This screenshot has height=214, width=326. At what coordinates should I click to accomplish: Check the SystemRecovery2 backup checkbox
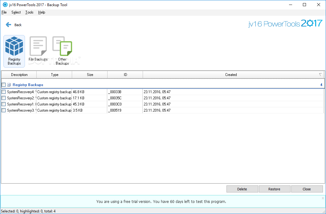pos(3,98)
